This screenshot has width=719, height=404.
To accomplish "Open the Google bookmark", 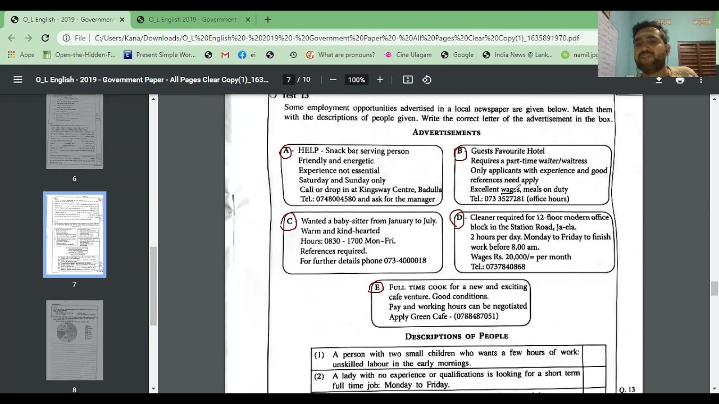I will (x=457, y=55).
